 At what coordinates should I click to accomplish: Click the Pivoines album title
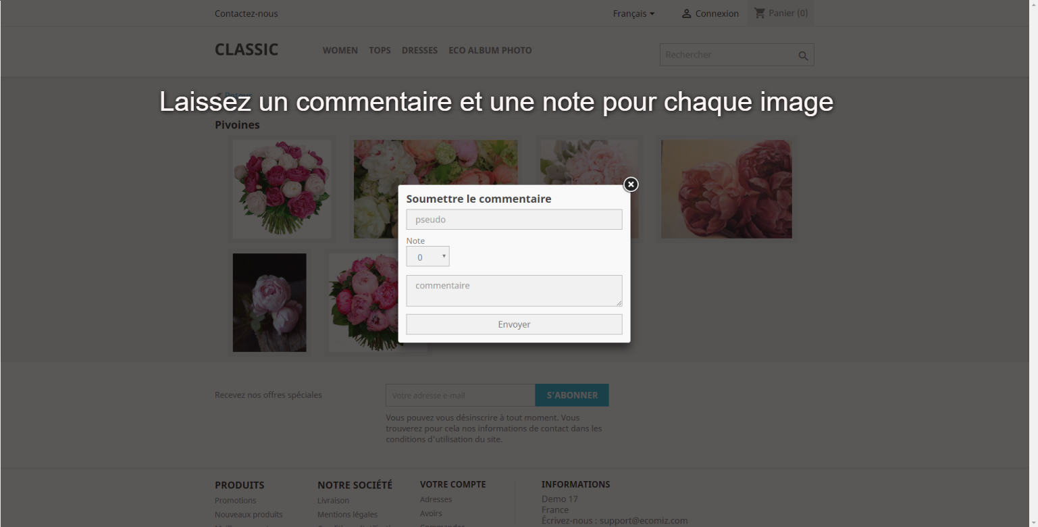point(237,125)
